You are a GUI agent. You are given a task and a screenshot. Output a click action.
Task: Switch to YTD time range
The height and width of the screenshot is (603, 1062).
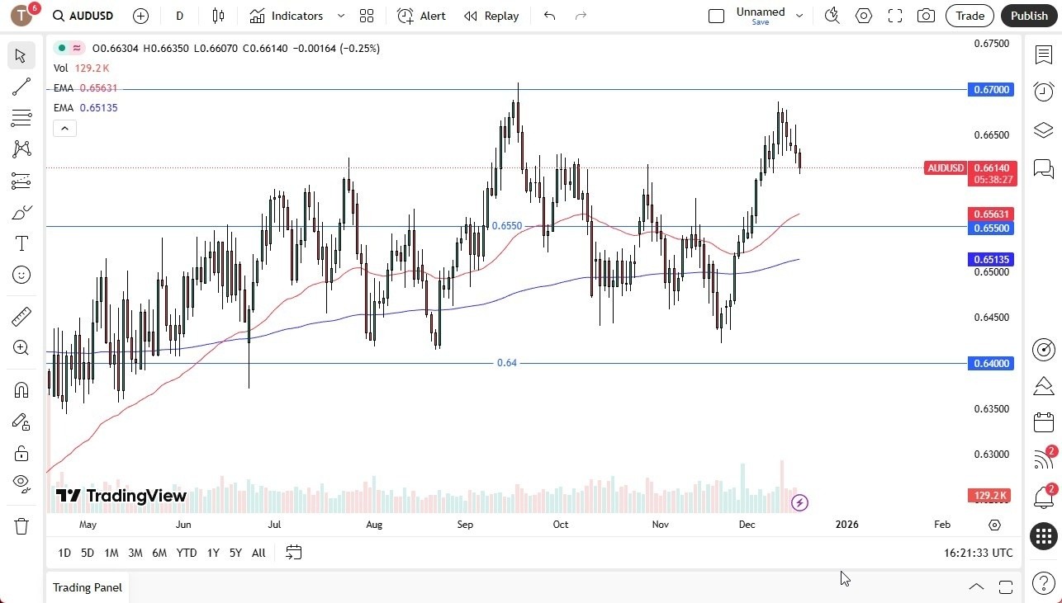(187, 553)
